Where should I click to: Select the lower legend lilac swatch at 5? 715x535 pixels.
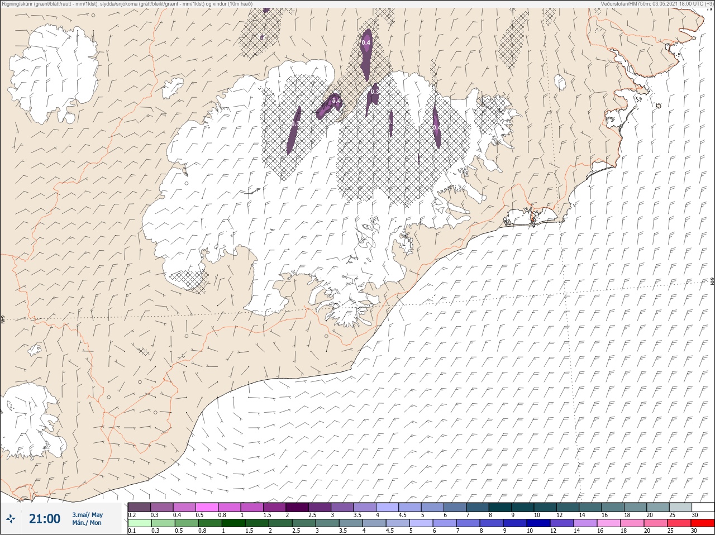[x=421, y=524]
